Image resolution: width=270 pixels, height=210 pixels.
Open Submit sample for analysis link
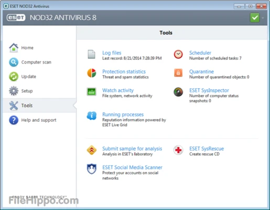pyautogui.click(x=132, y=149)
